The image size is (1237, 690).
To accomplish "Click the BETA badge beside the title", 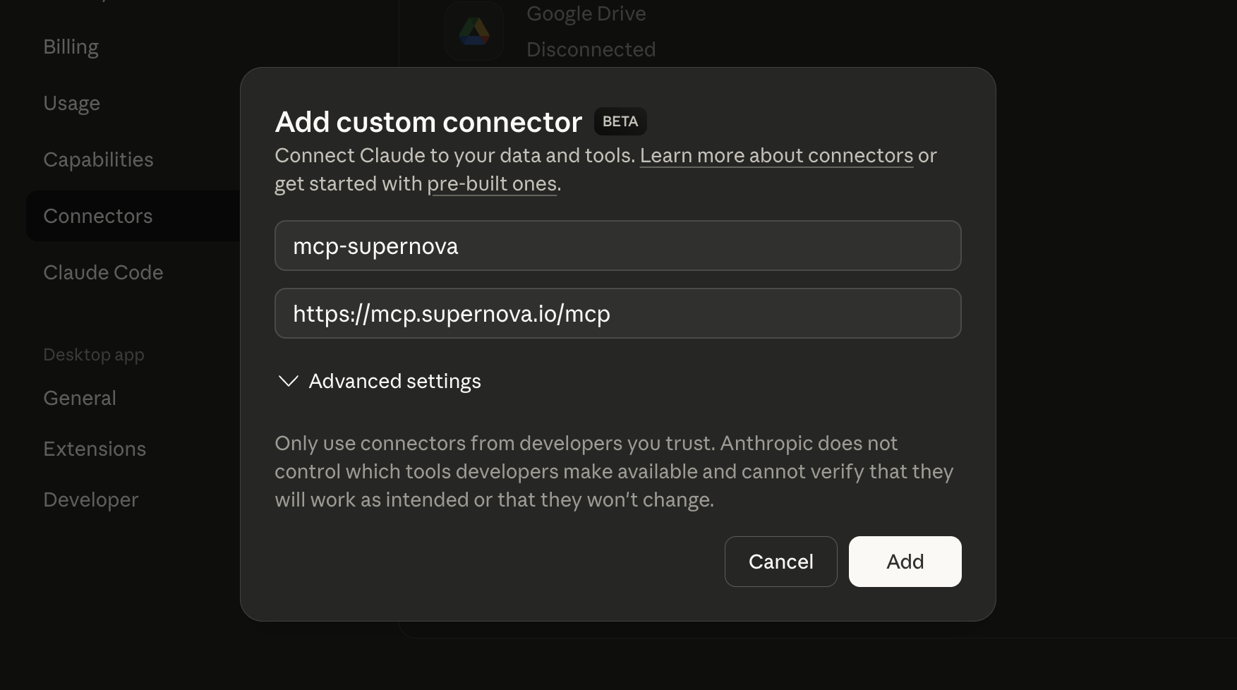I will (620, 121).
